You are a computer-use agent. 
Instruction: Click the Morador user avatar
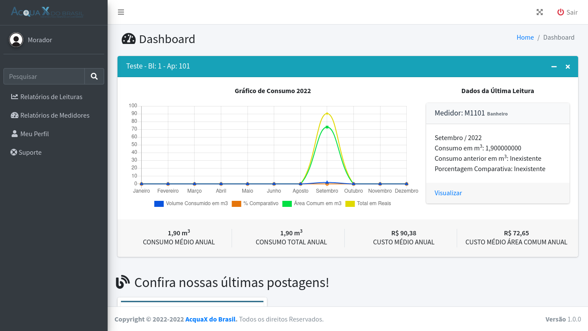click(x=16, y=40)
